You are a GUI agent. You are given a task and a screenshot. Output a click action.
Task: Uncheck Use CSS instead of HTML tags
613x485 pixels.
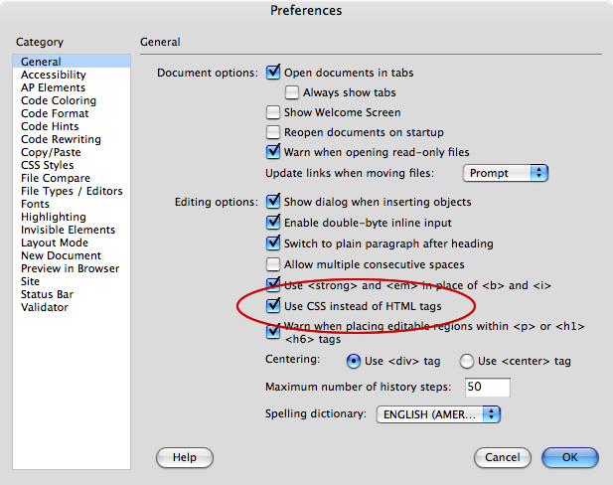pos(274,306)
